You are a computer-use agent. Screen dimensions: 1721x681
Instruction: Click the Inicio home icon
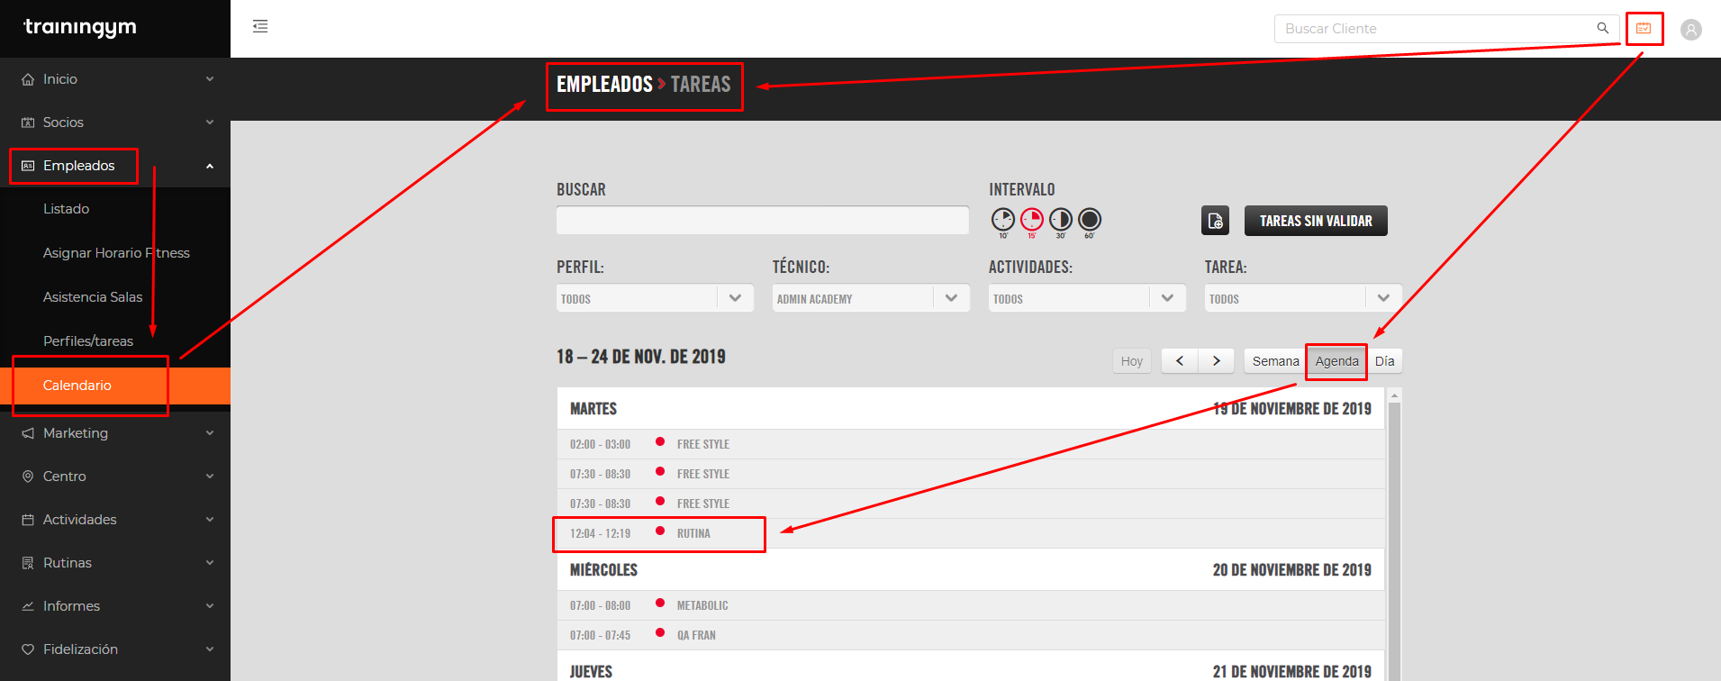coord(28,79)
